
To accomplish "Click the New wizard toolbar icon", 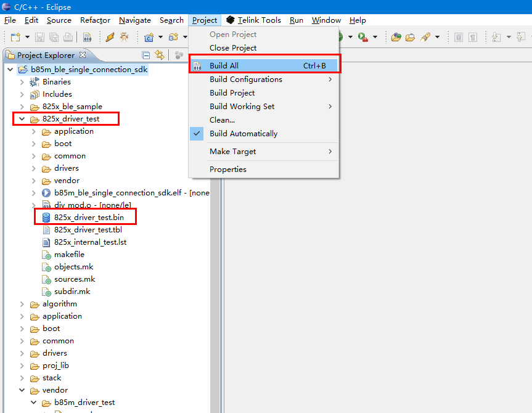I will 15,37.
